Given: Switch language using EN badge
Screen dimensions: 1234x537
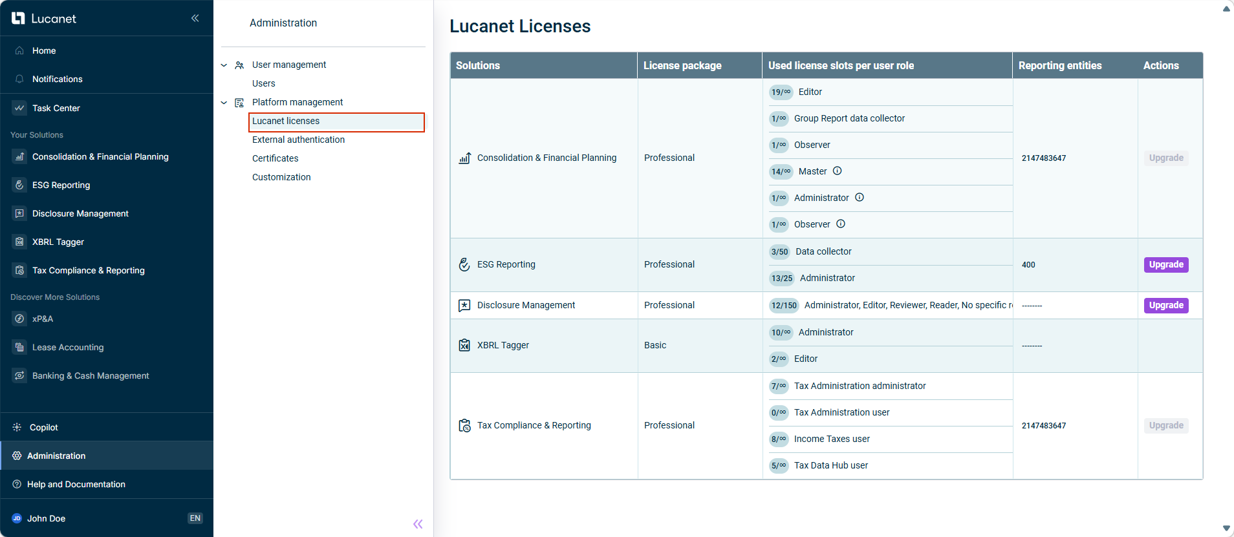Looking at the screenshot, I should coord(195,518).
